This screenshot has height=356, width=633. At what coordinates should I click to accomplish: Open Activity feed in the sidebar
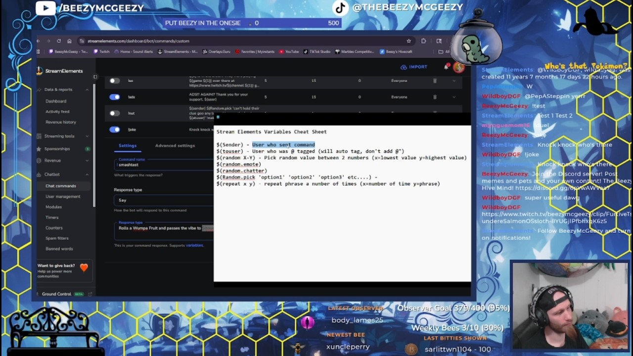pos(57,112)
